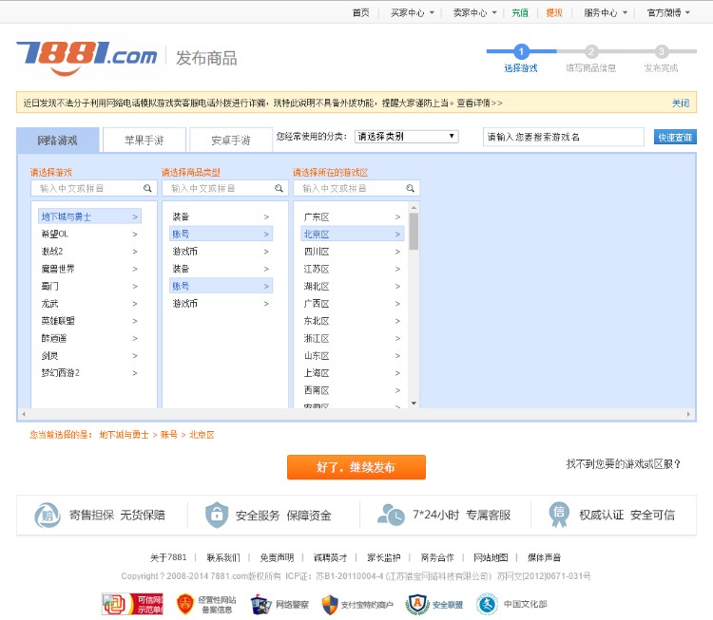Screen dimensions: 713x620
Task: Expand the arrow on the 希望OL row
Action: pos(135,235)
